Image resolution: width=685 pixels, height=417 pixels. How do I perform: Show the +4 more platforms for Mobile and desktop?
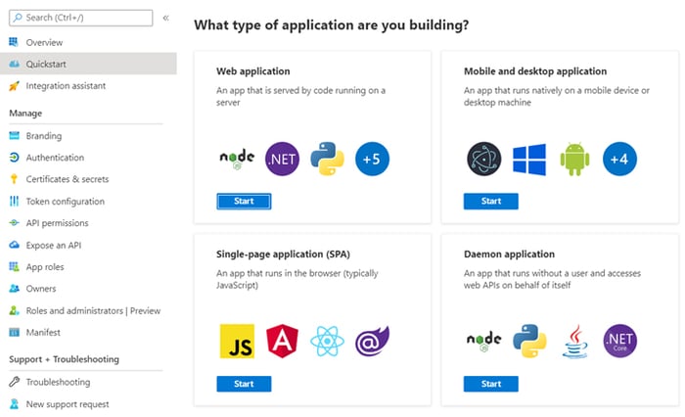(x=619, y=159)
